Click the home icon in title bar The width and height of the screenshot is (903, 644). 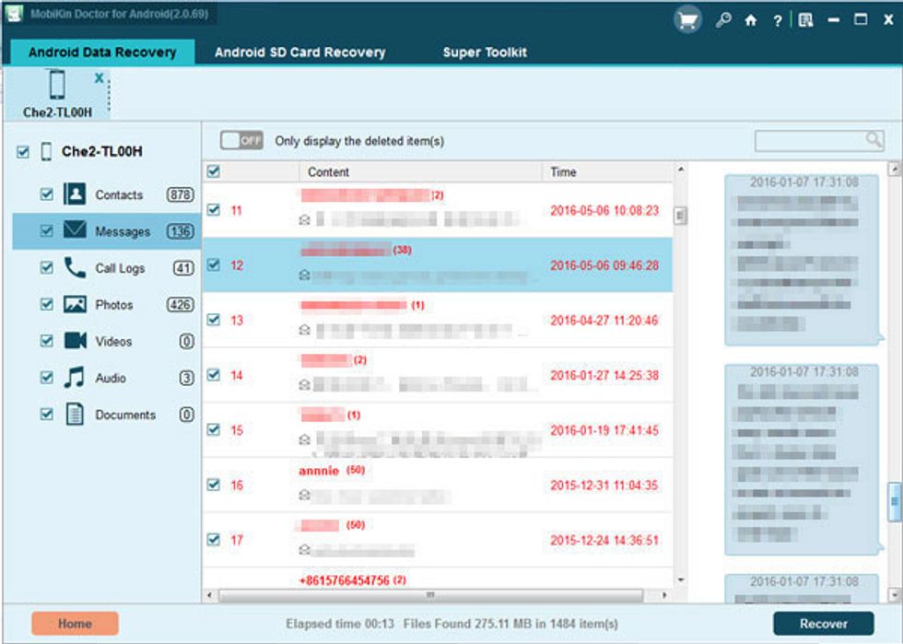(x=751, y=20)
